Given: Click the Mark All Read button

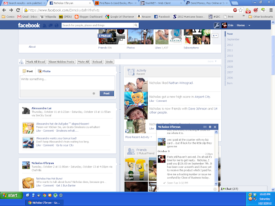Looking at the screenshot, I should (36, 62).
